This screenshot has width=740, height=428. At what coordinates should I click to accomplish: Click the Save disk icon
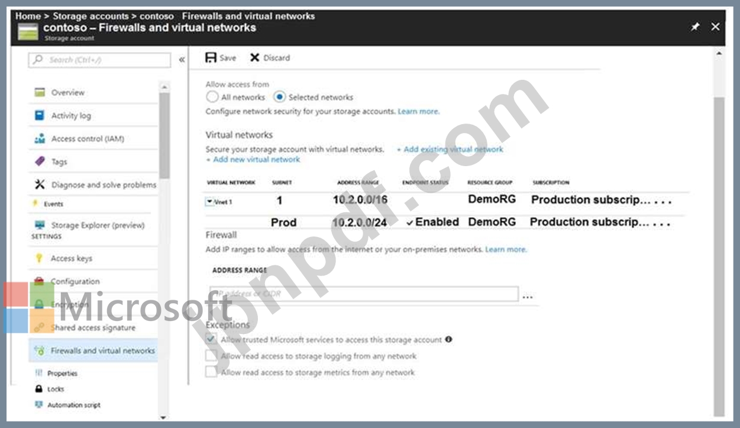click(x=211, y=57)
